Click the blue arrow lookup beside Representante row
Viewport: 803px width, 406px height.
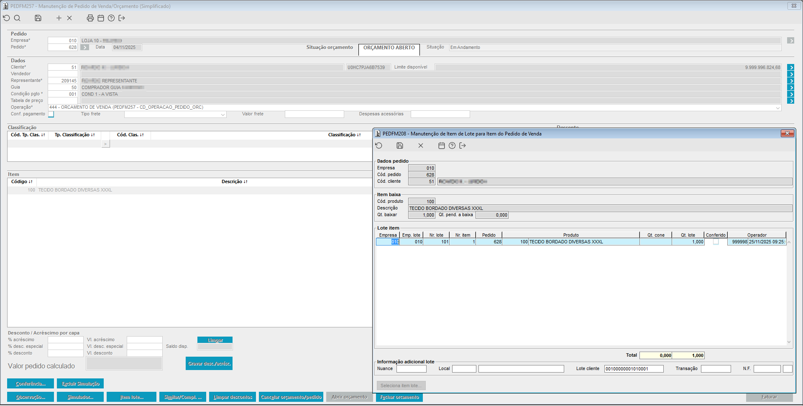790,81
